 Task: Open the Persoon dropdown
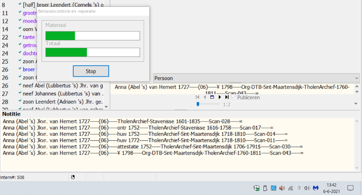pyautogui.click(x=256, y=78)
